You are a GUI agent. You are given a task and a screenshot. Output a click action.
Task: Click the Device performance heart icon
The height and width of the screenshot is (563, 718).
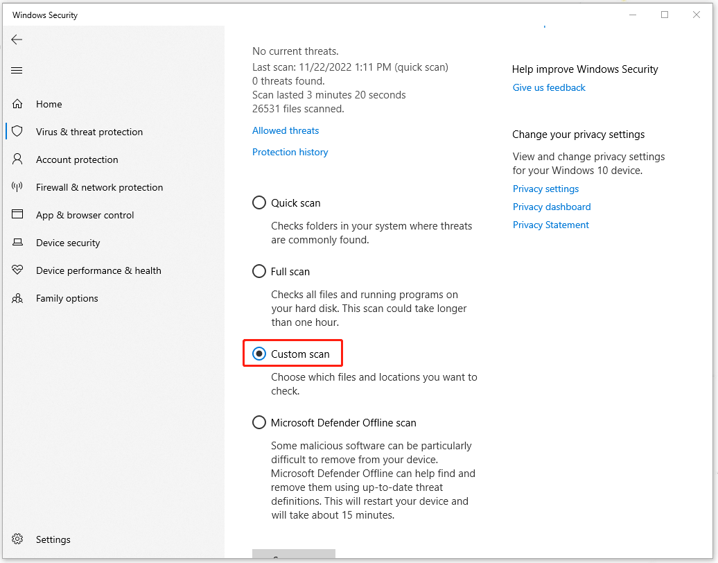17,270
